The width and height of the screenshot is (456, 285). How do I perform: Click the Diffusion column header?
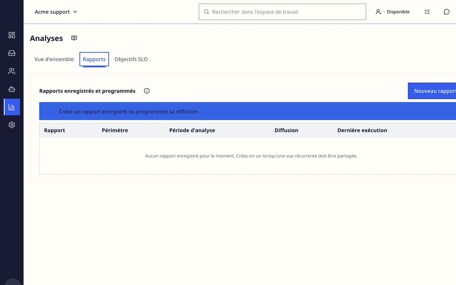coord(286,130)
